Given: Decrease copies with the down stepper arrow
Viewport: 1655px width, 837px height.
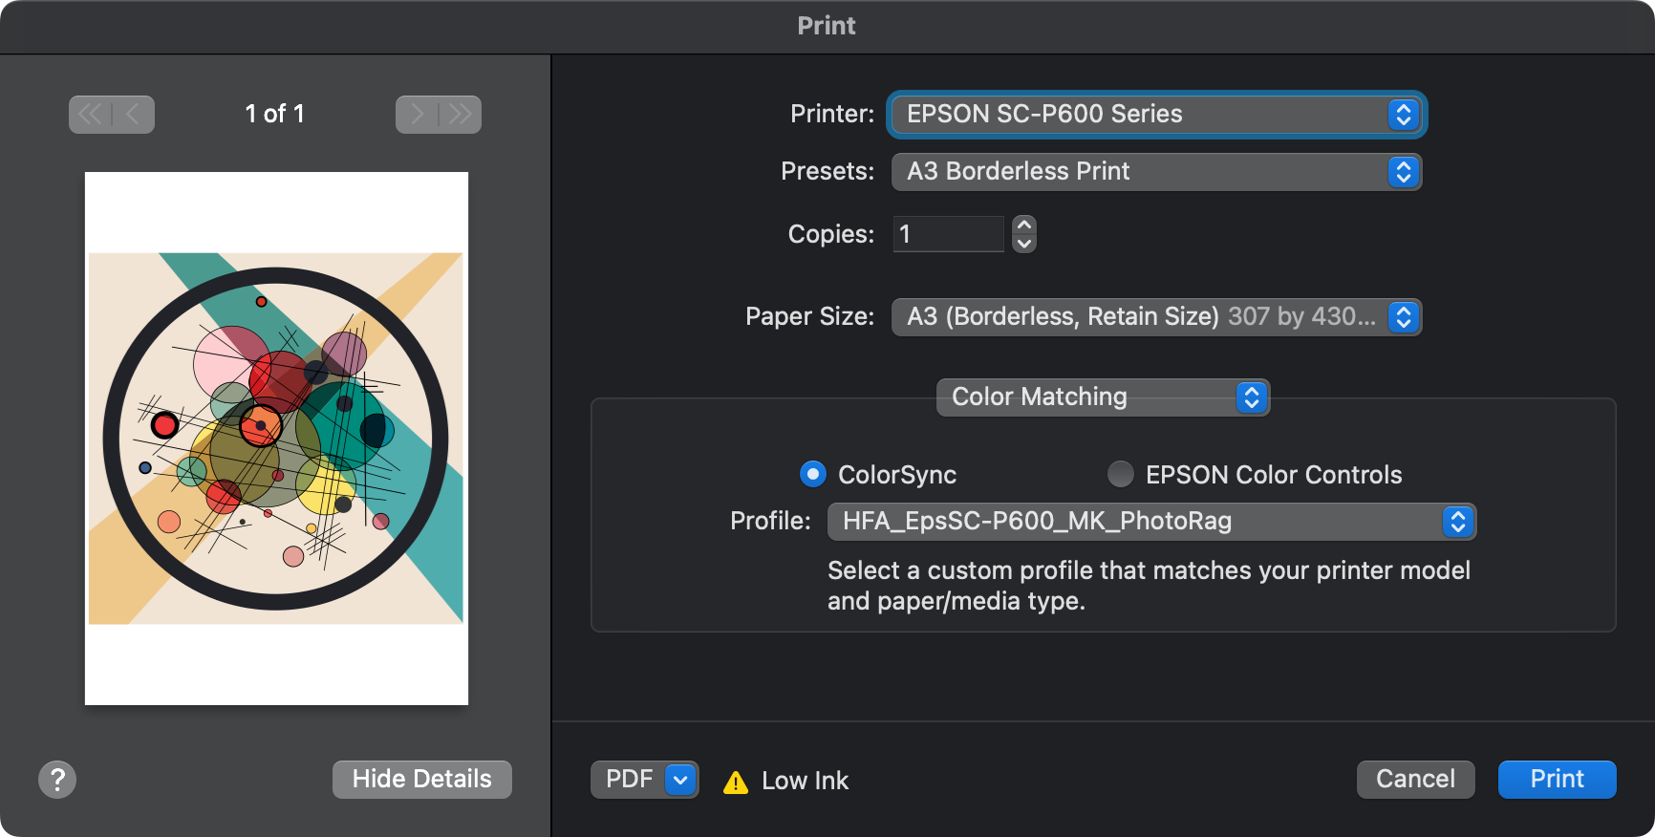Looking at the screenshot, I should 1024,243.
